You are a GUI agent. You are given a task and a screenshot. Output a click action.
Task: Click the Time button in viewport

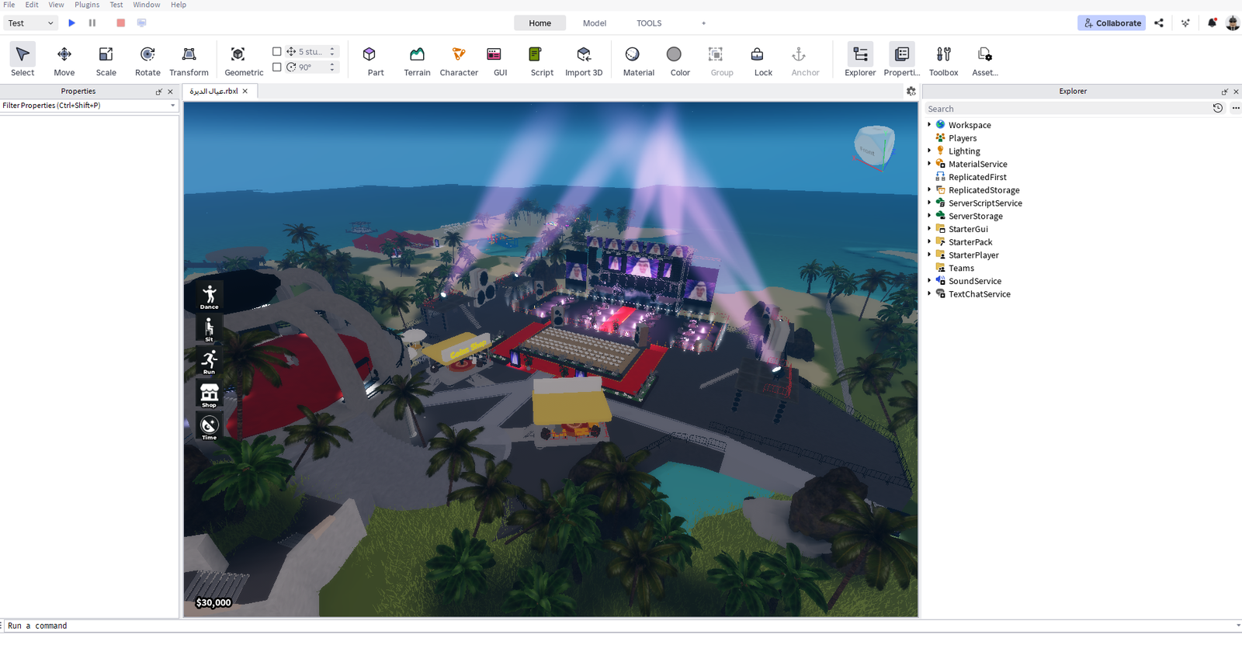point(210,427)
